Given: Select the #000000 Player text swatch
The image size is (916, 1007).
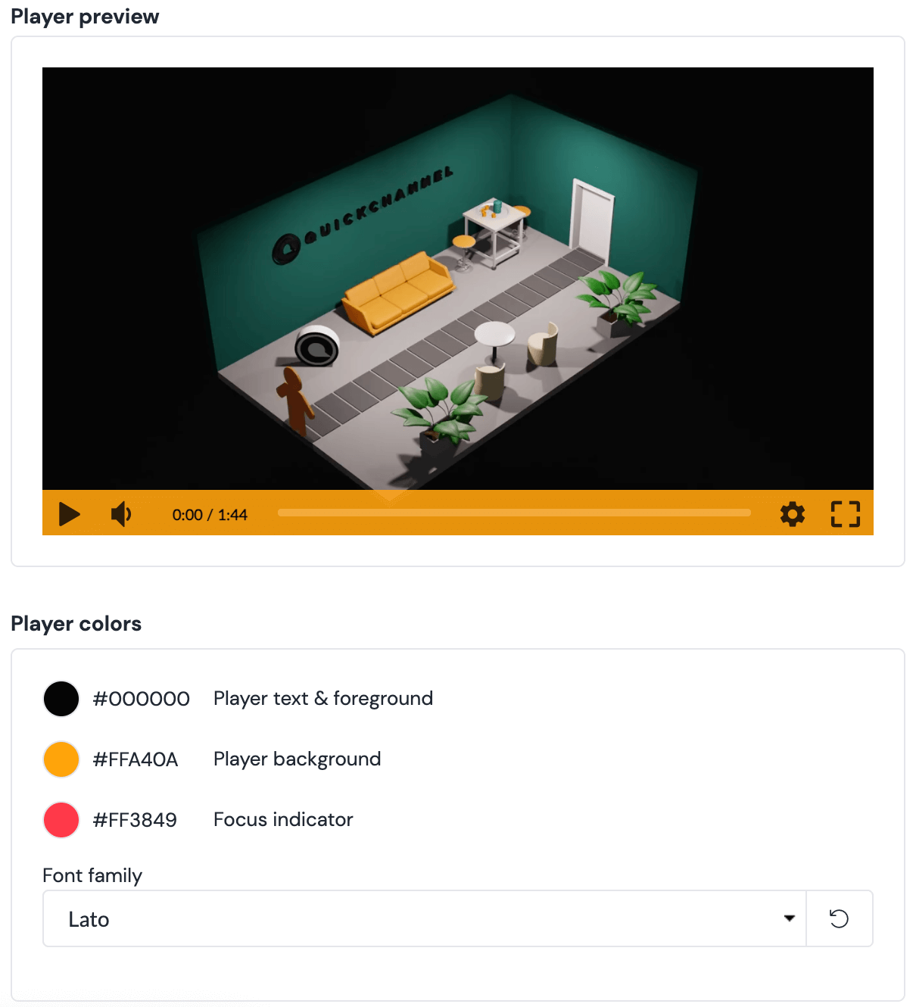Looking at the screenshot, I should [61, 698].
